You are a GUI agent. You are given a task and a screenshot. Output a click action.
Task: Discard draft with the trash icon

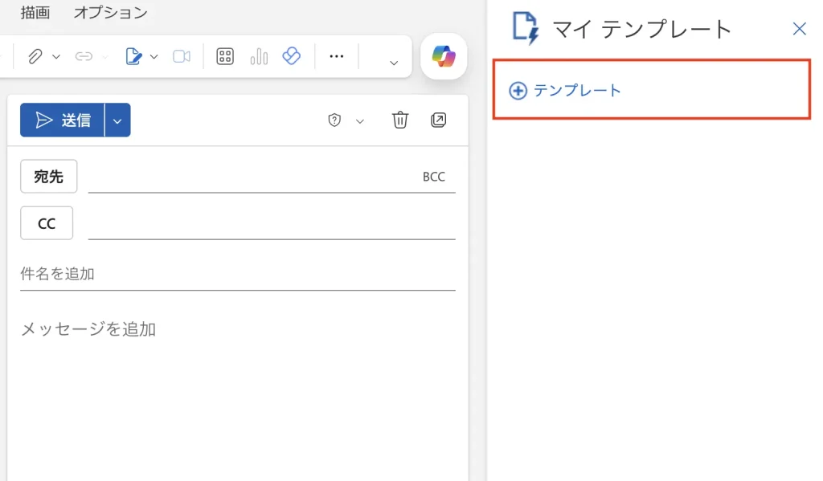point(400,120)
